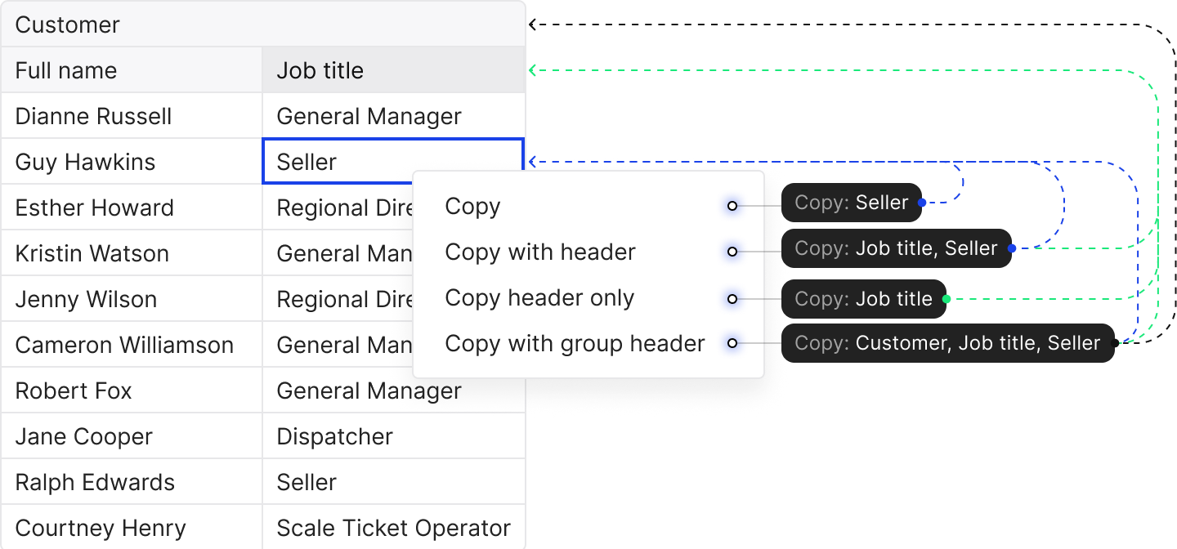This screenshot has width=1177, height=549.
Task: Click the "Copy: Seller" tooltip badge
Action: tap(853, 202)
